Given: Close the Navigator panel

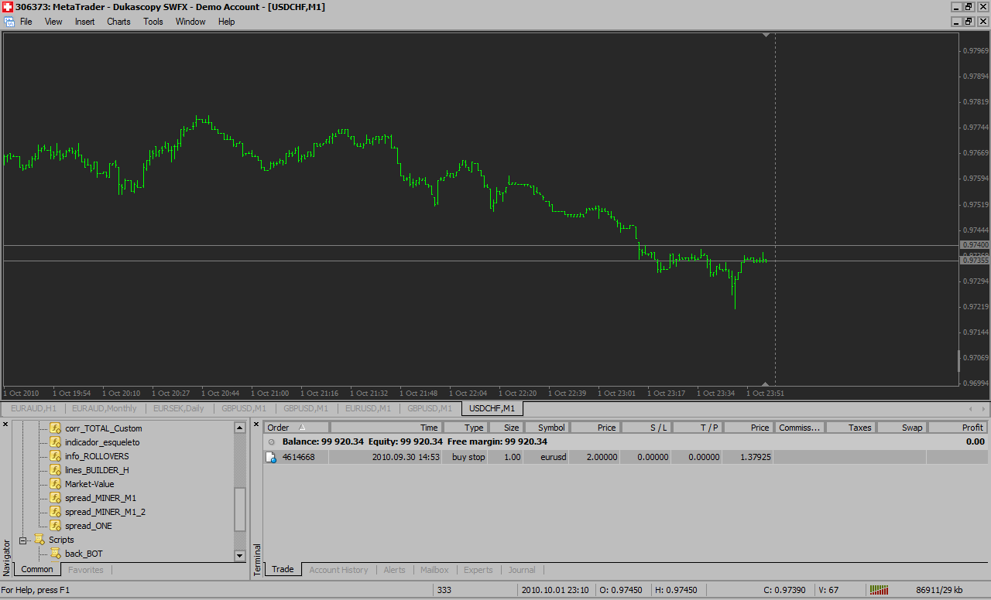Looking at the screenshot, I should [x=5, y=424].
